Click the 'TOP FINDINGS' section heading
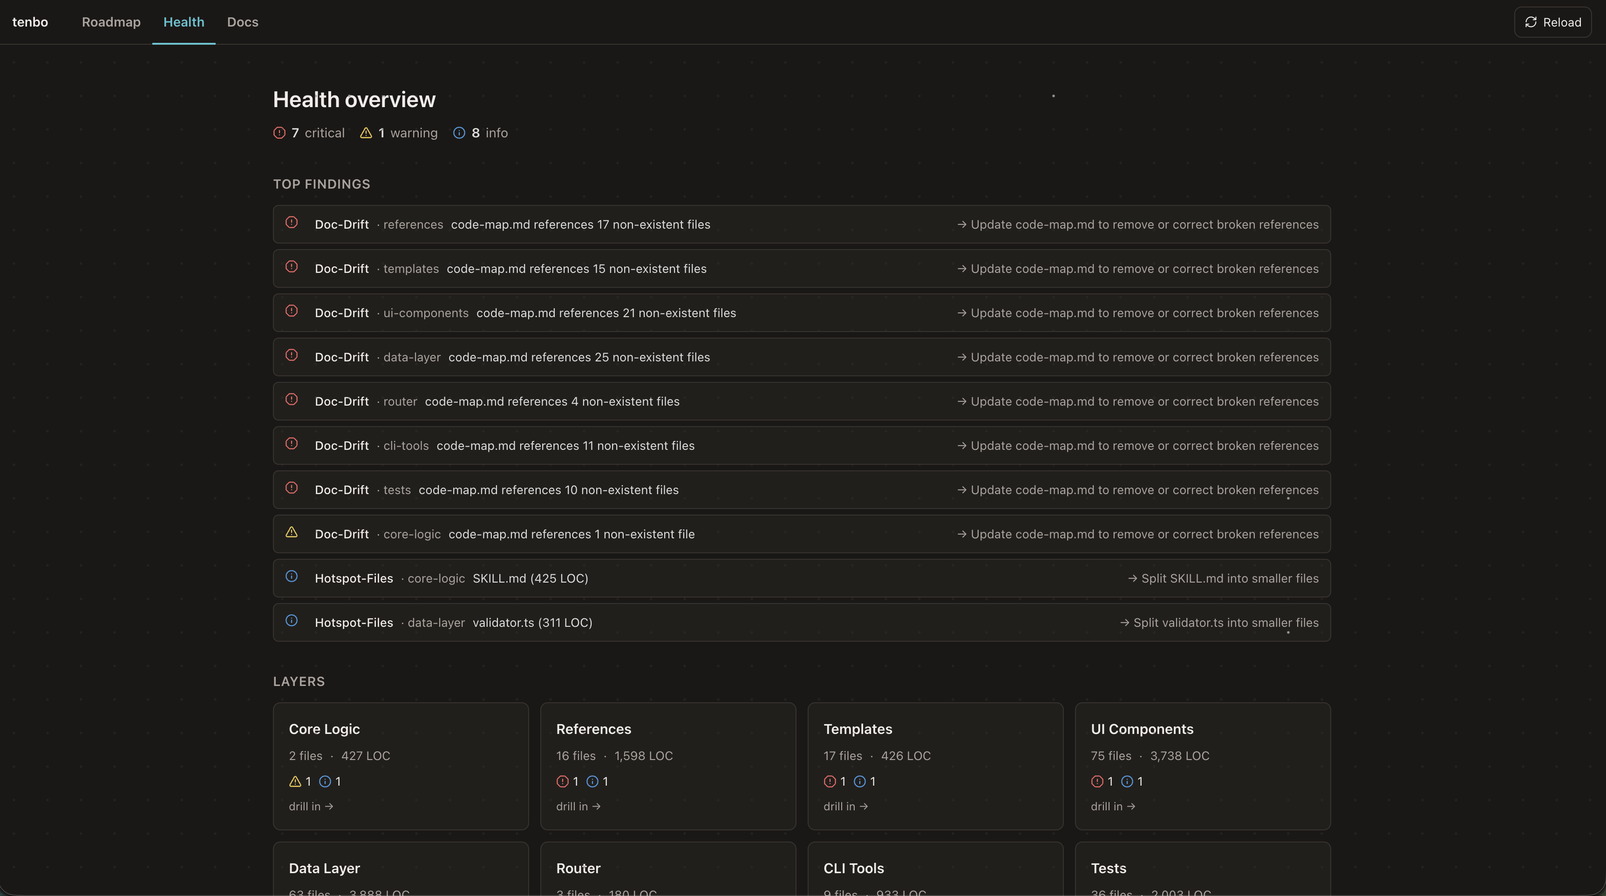This screenshot has width=1606, height=896. coord(322,184)
